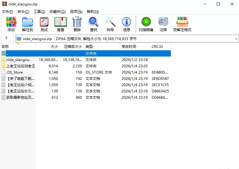Click the Extract To (解压到) icon
The width and height of the screenshot is (239, 169).
[x=28, y=24]
